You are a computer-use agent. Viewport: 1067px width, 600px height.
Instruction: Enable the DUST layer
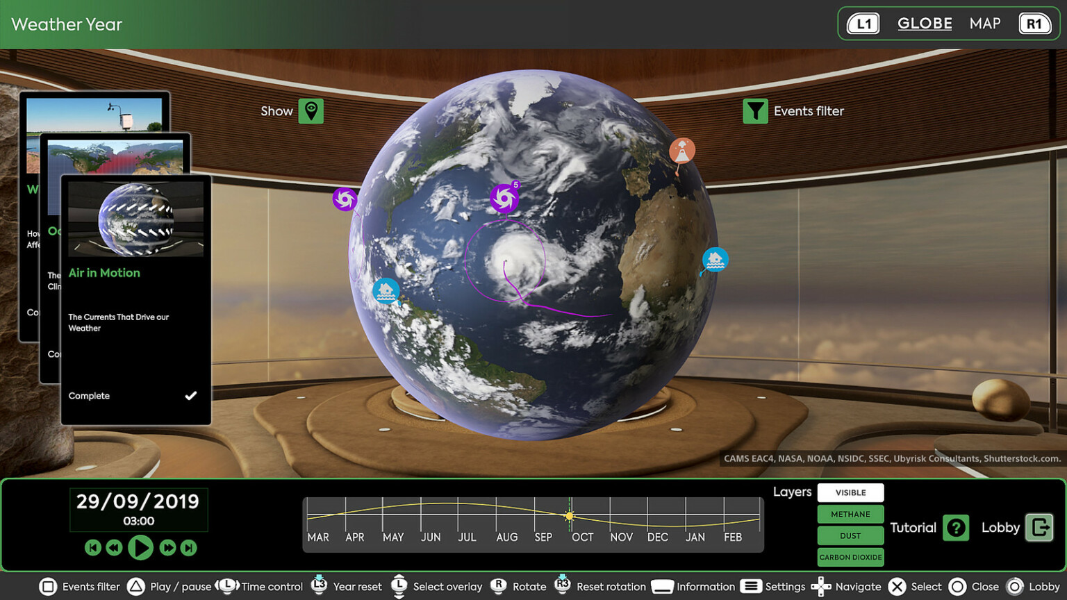click(850, 535)
